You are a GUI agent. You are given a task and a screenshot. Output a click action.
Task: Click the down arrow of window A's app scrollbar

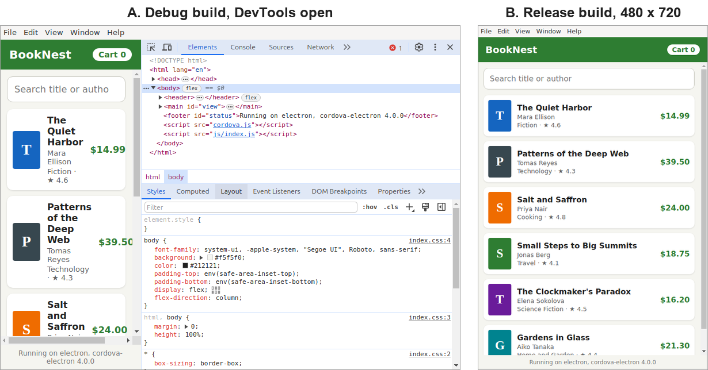136,332
